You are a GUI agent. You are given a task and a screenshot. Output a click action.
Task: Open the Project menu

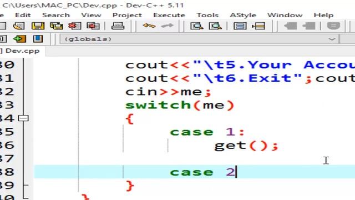[x=127, y=15]
